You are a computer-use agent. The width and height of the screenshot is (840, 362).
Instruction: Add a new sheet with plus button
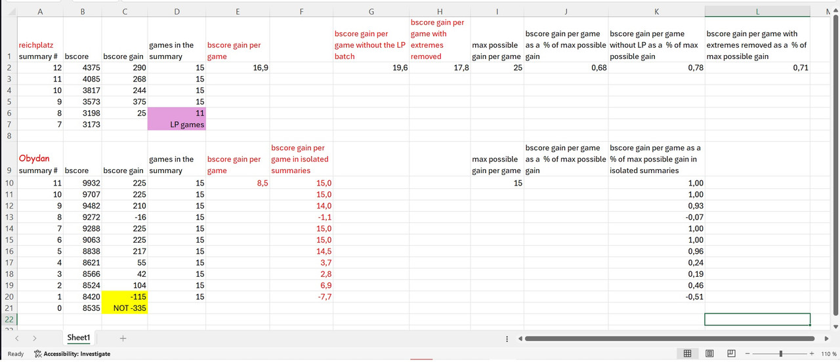pyautogui.click(x=123, y=338)
